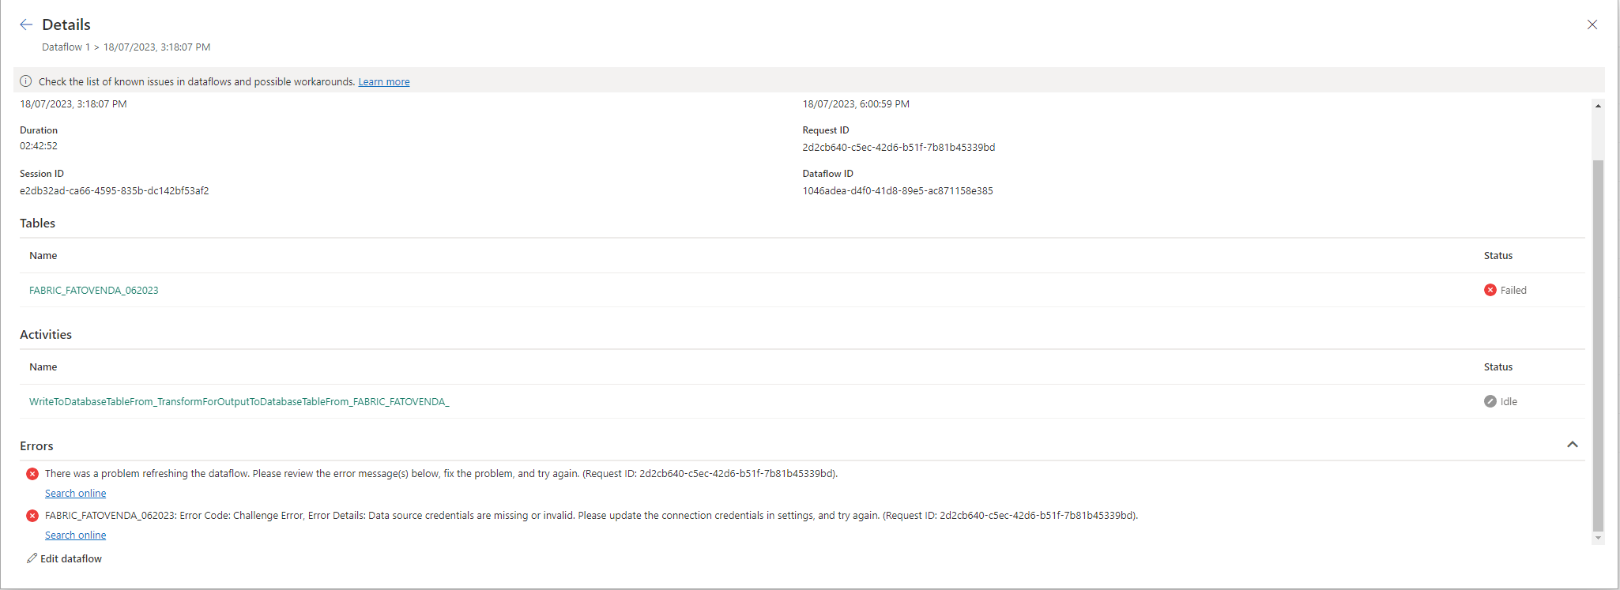This screenshot has width=1620, height=590.
Task: Click the error icon beside the Challenge Error message
Action: pos(32,516)
